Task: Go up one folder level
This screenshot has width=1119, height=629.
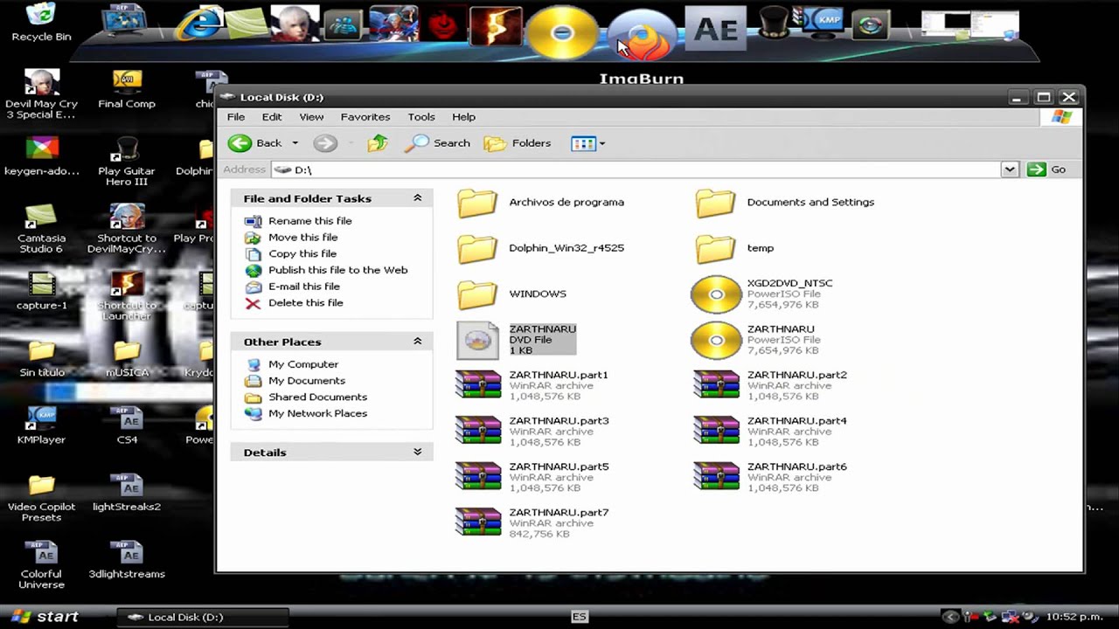Action: point(378,143)
